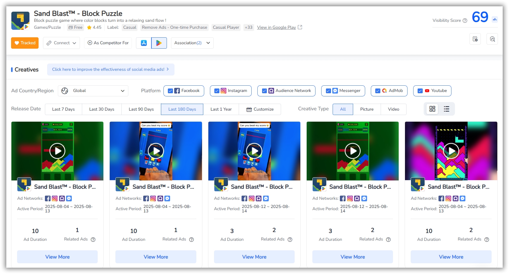Click Instagram network icon in second card

(153, 198)
